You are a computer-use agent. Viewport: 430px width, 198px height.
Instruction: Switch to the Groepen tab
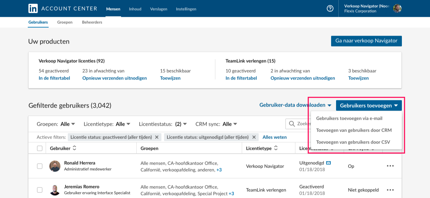[x=65, y=22]
